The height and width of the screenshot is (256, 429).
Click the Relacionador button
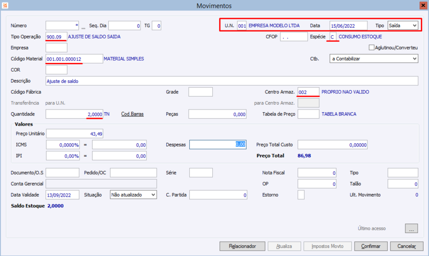242,246
